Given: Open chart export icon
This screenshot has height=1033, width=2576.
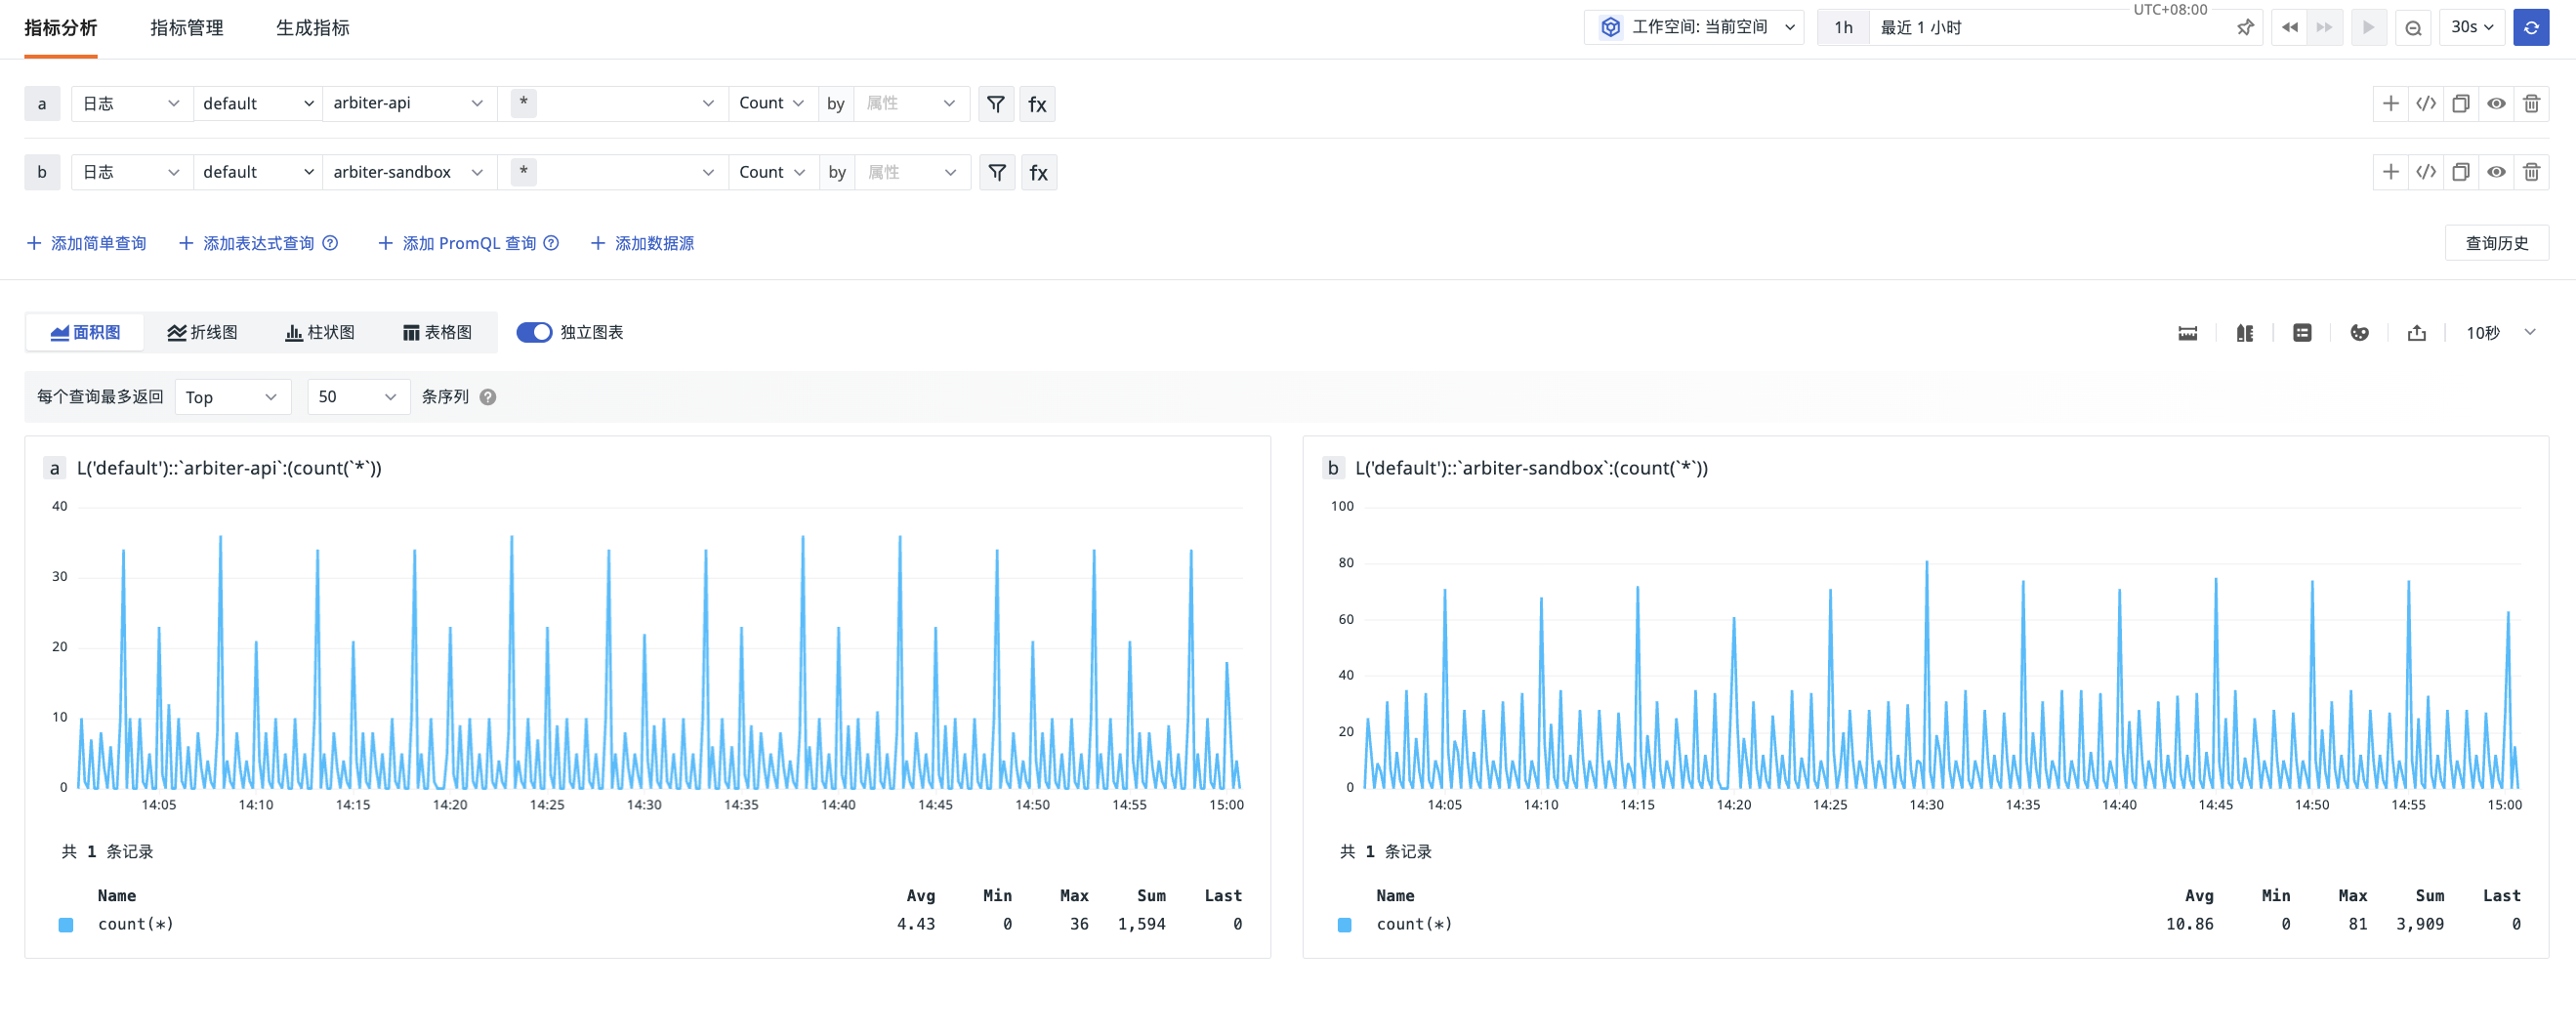Looking at the screenshot, I should tap(2417, 333).
